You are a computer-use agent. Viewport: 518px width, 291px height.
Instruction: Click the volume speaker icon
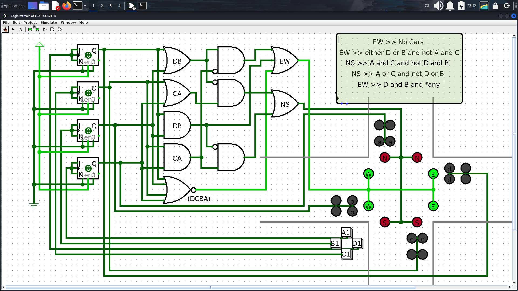pos(438,6)
